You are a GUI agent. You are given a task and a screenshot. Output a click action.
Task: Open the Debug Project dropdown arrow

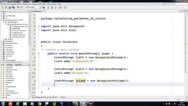click(x=63, y=7)
